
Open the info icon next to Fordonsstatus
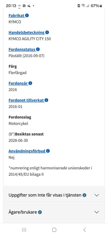pos(38,49)
